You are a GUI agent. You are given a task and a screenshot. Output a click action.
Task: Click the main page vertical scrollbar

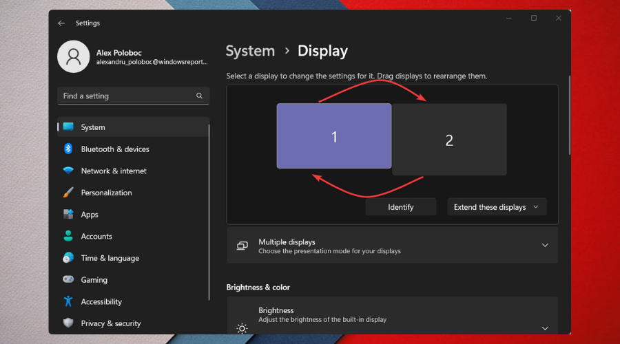pos(570,115)
